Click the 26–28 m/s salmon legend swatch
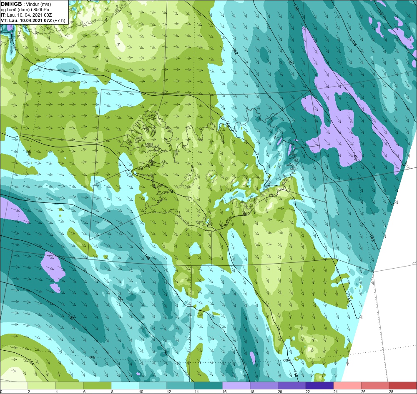This screenshot has width=417, height=394. click(x=375, y=386)
